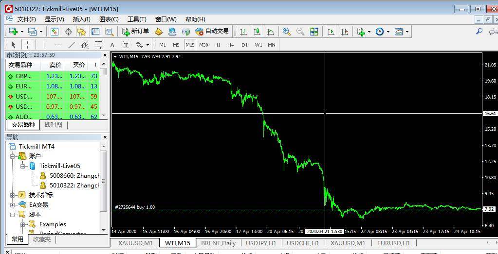Viewport: 498px width, 254px height.
Task: Click the #2725644 buy 1.00 order line
Action: coord(135,207)
